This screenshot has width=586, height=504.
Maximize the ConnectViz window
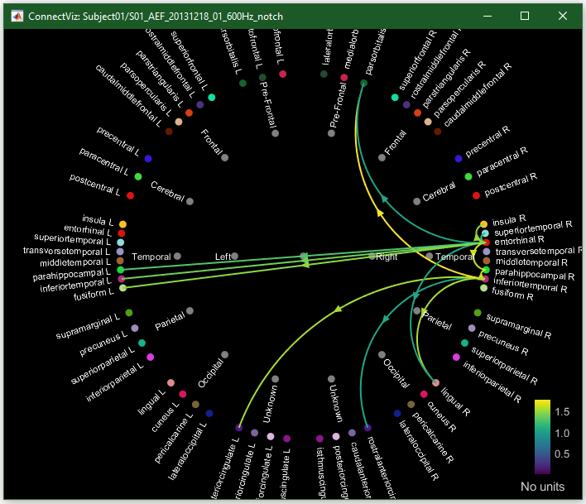coord(524,16)
